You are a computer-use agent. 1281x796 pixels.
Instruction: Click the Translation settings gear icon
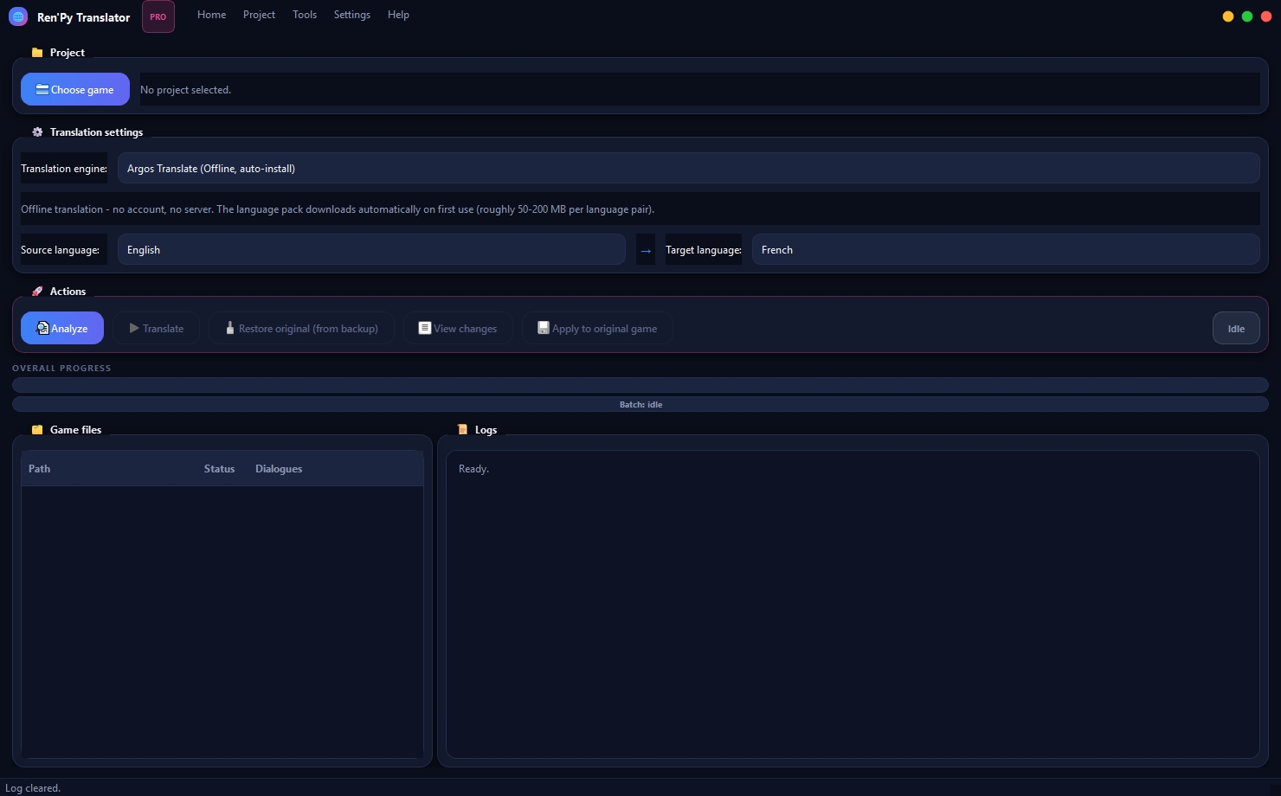coord(37,132)
